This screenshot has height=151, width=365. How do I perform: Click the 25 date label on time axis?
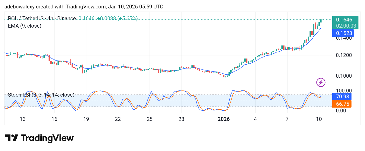(150, 119)
